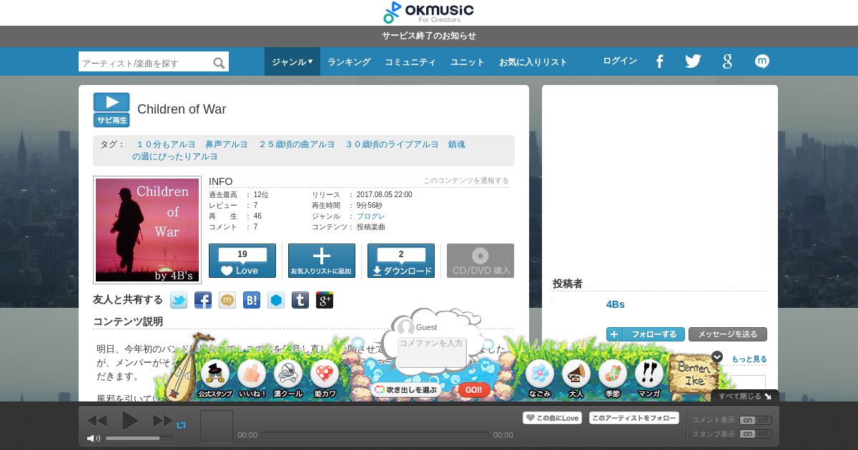Image resolution: width=858 pixels, height=450 pixels.
Task: Open サービス終了のお知らせ notice
Action: [x=429, y=36]
